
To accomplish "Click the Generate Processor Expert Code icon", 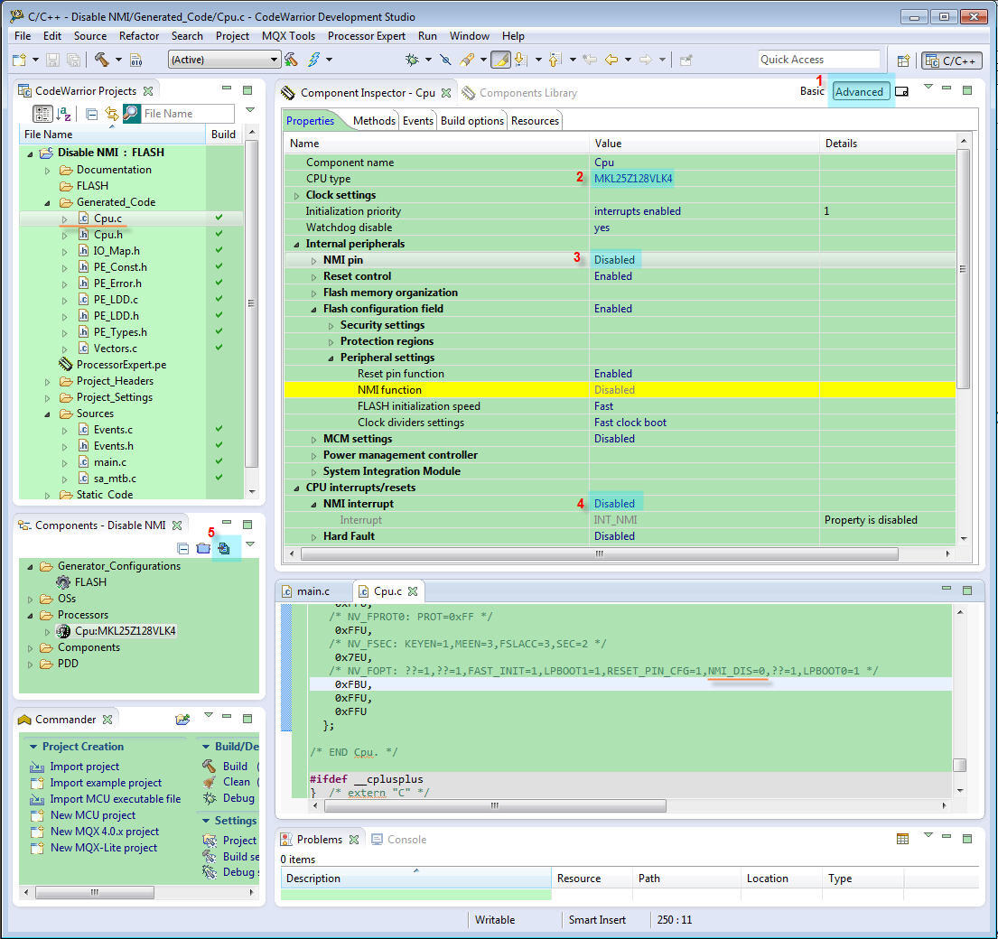I will pyautogui.click(x=223, y=548).
